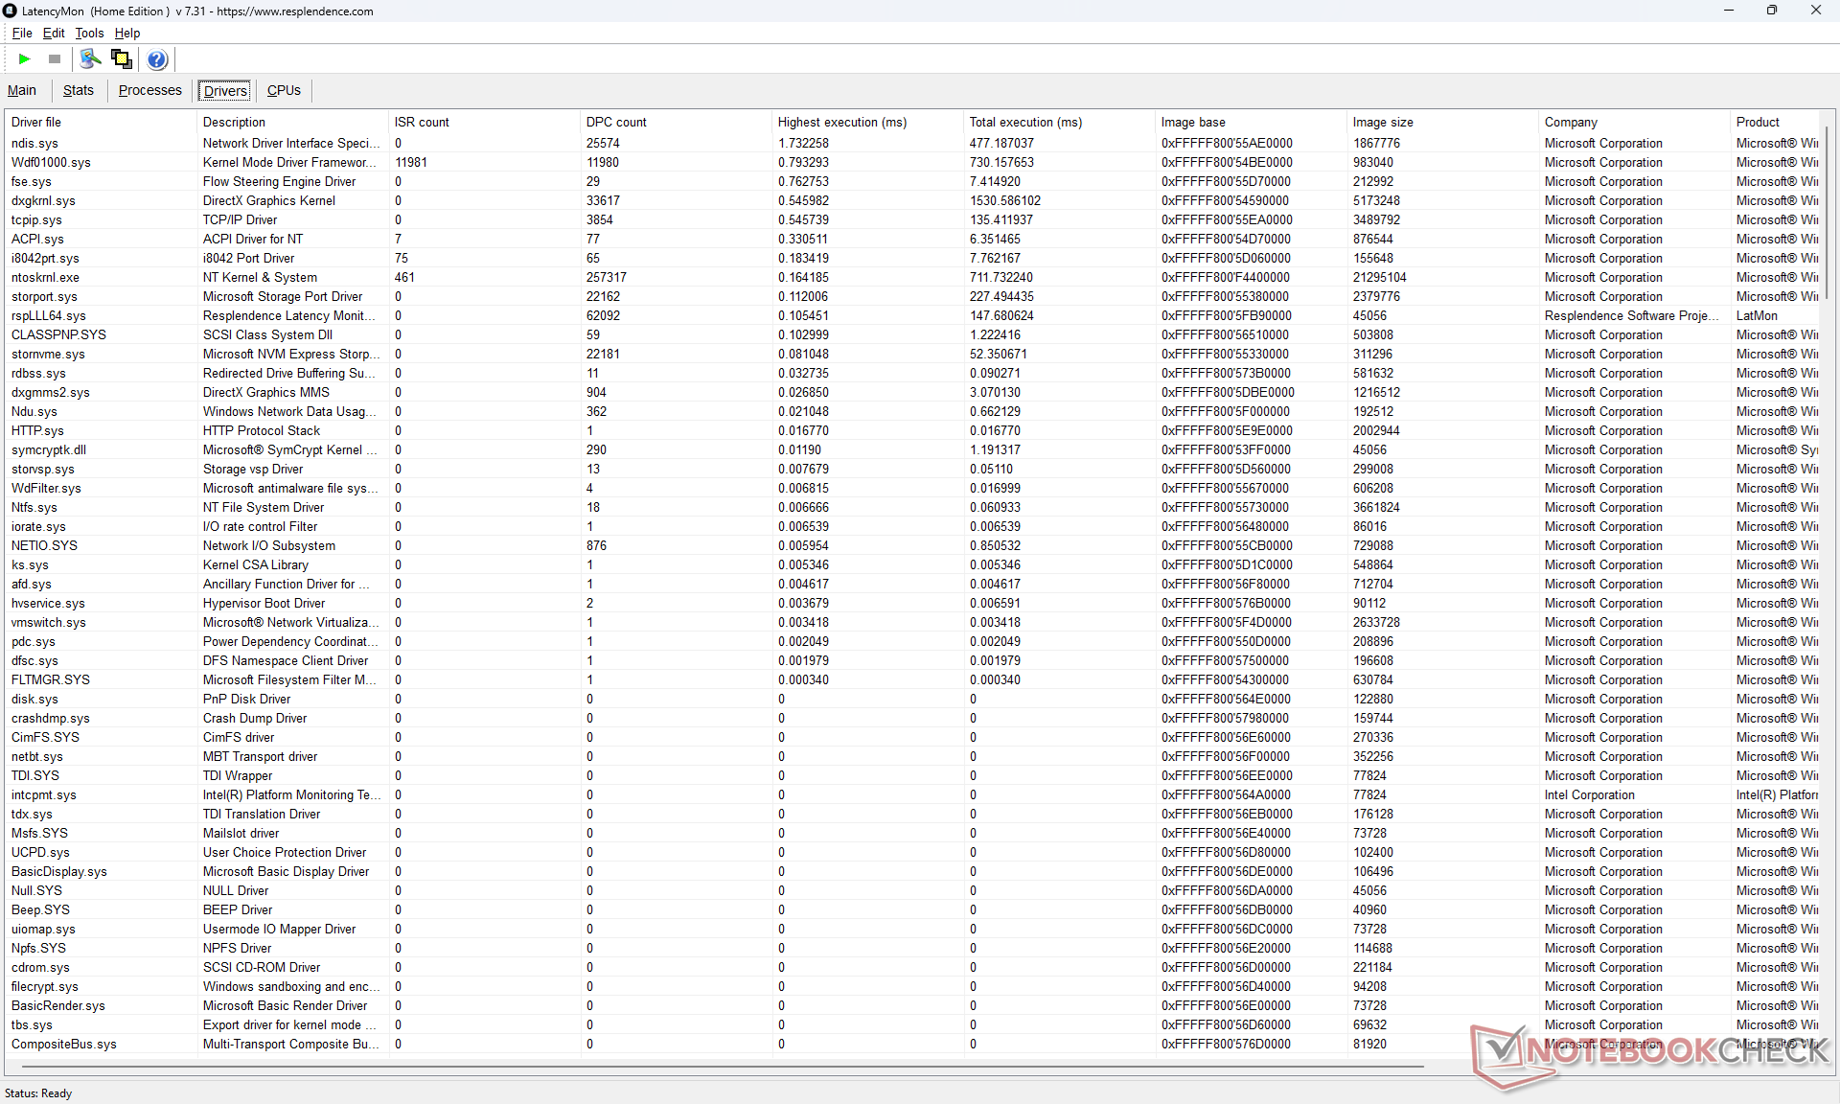
Task: Select the ndis.sys driver row
Action: click(x=34, y=143)
